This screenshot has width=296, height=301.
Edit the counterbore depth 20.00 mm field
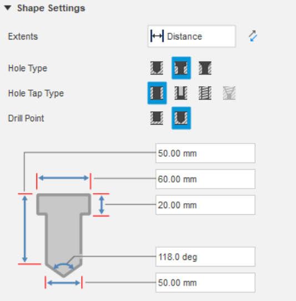click(205, 205)
